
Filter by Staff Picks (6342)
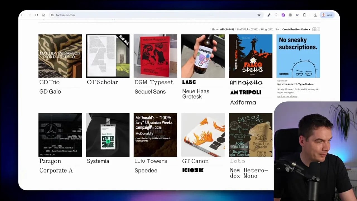[247, 29]
